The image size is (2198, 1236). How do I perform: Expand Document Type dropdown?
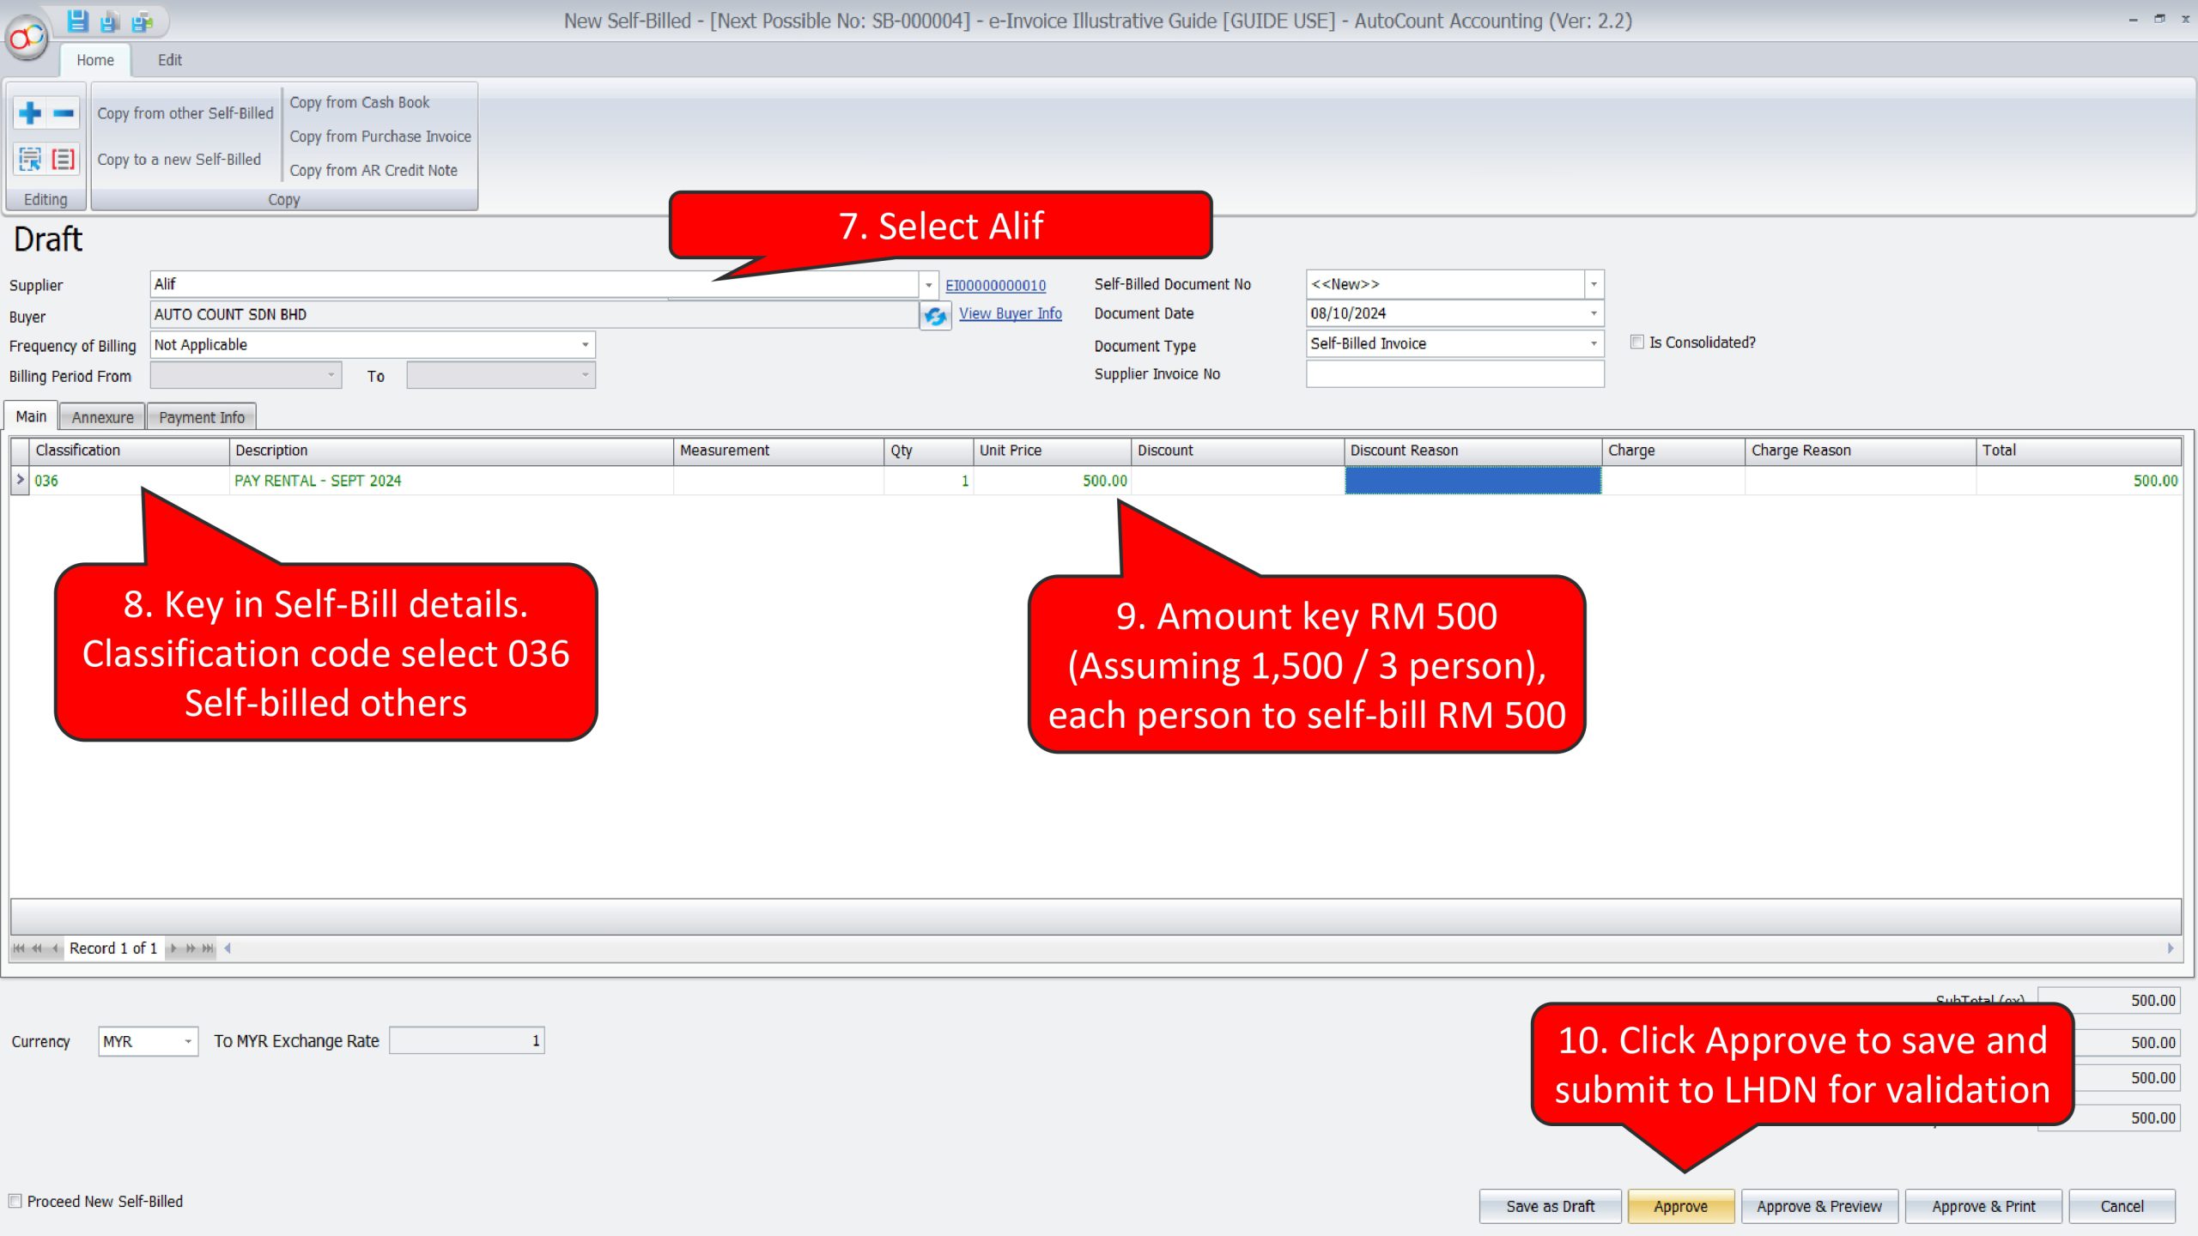1594,343
